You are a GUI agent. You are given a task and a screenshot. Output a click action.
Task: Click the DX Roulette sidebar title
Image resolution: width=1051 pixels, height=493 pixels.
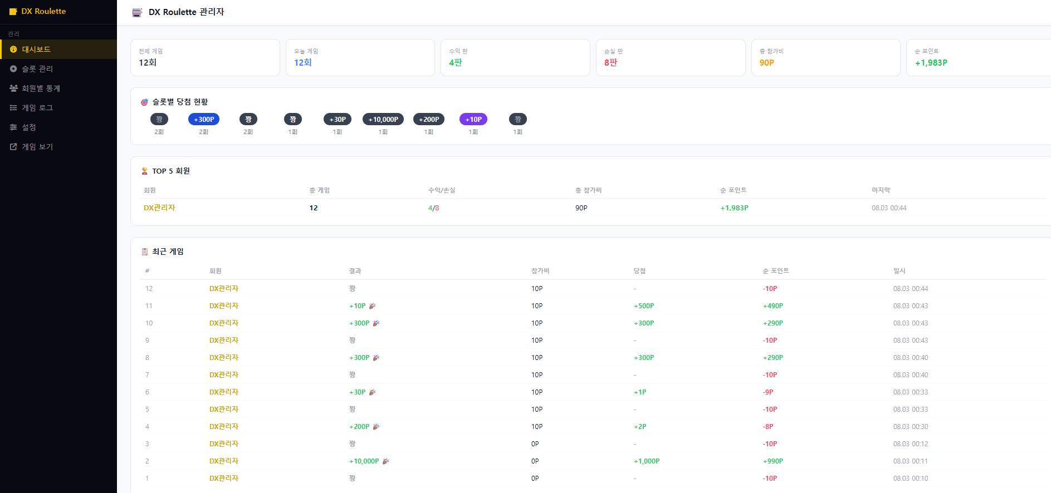[x=43, y=12]
